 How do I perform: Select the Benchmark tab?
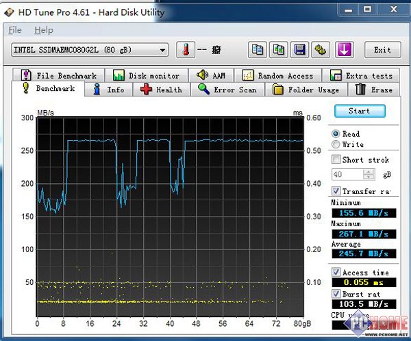[48, 89]
